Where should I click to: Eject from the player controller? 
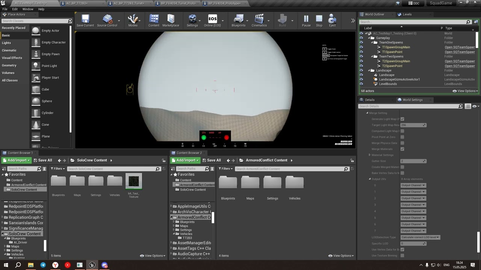click(x=332, y=21)
